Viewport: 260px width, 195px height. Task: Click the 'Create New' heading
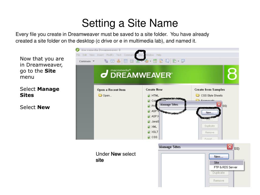pos(154,90)
